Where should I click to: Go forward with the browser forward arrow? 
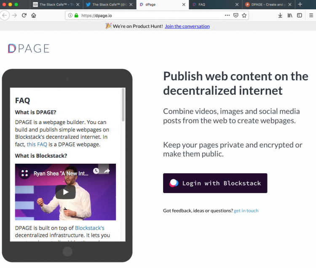click(x=14, y=15)
